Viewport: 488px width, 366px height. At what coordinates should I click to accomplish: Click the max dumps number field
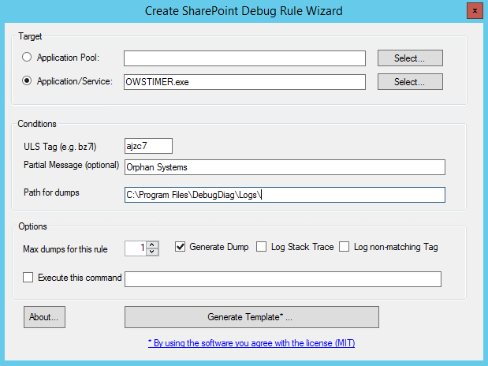click(x=136, y=248)
